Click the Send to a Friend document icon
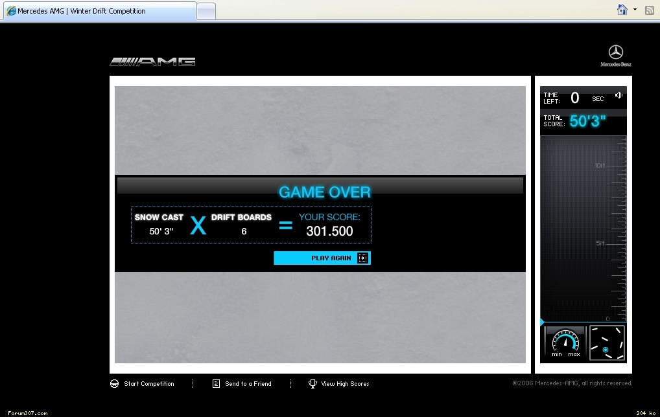Image resolution: width=660 pixels, height=417 pixels. click(x=216, y=384)
